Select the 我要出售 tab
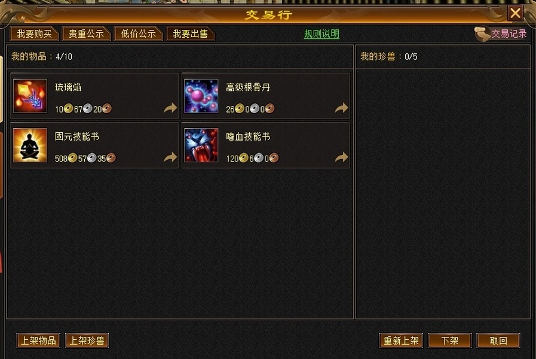 (190, 34)
